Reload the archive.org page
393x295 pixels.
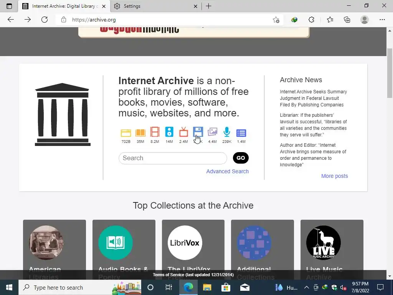coord(45,20)
